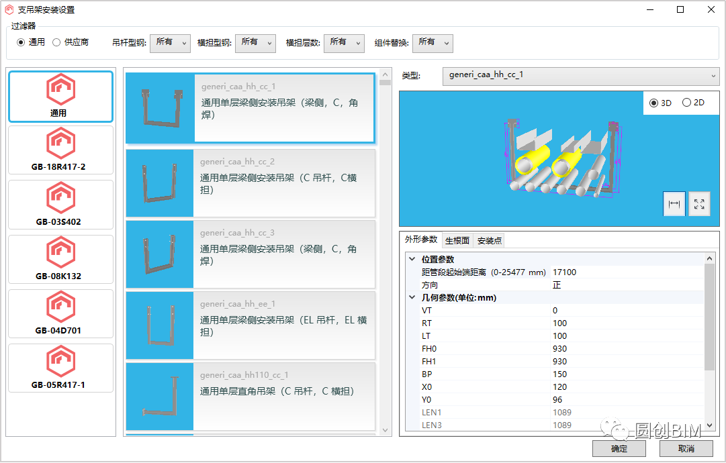Choose generi_caa_hh110_cc_1 hanger thumbnail
This screenshot has width=726, height=463.
(x=160, y=397)
